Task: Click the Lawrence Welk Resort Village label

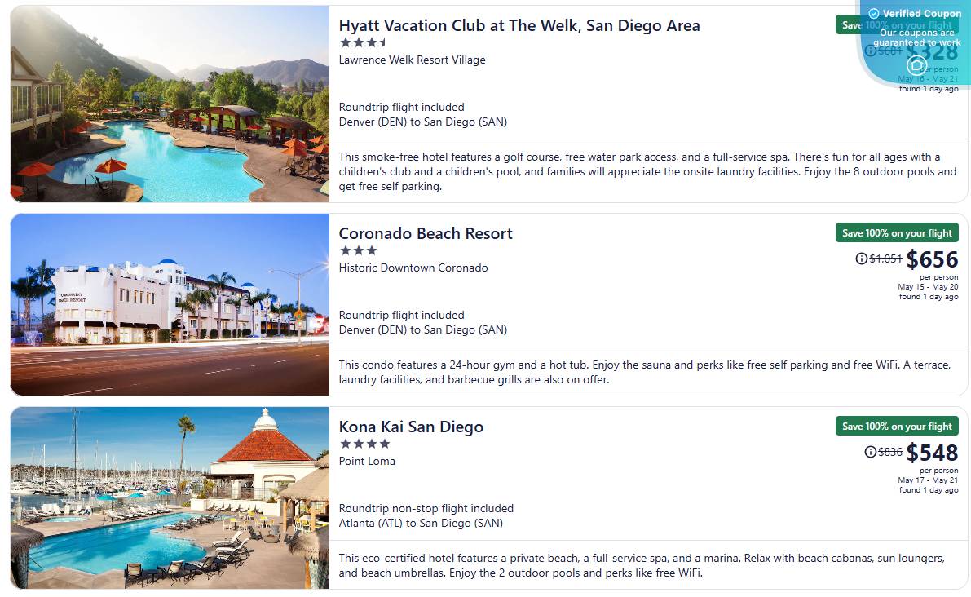Action: point(412,60)
